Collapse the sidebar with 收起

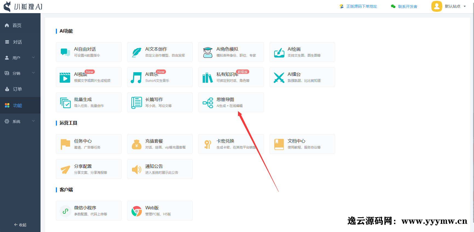pos(20,225)
